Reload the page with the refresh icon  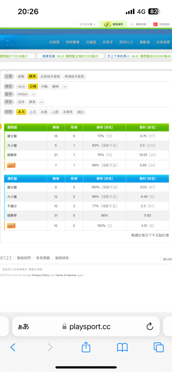pyautogui.click(x=150, y=327)
